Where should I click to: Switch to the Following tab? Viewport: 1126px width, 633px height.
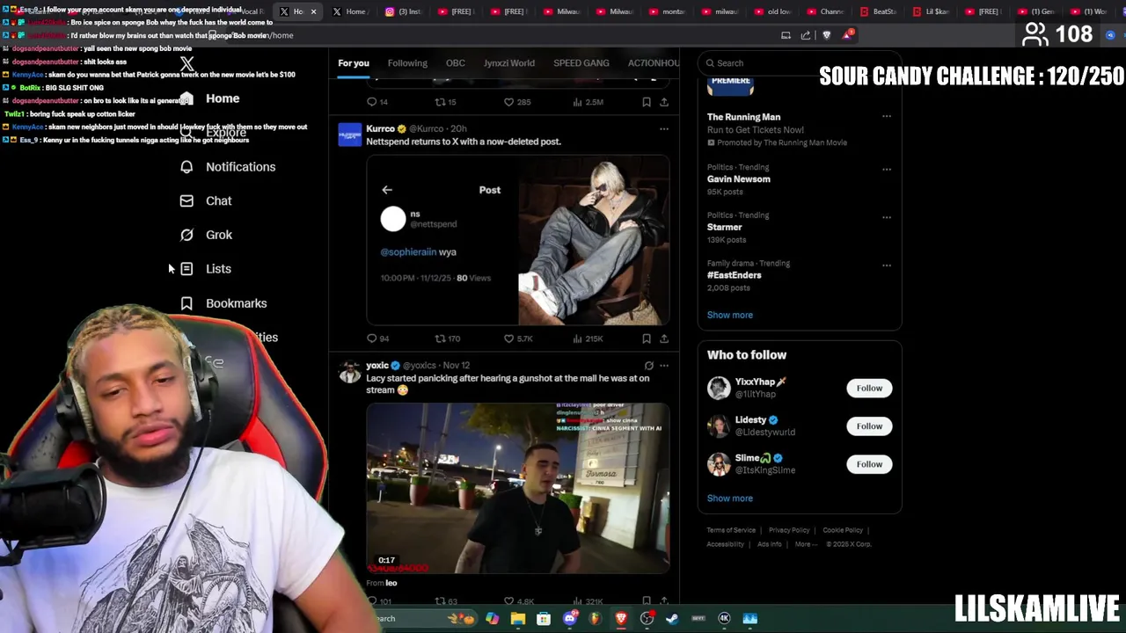click(x=407, y=63)
